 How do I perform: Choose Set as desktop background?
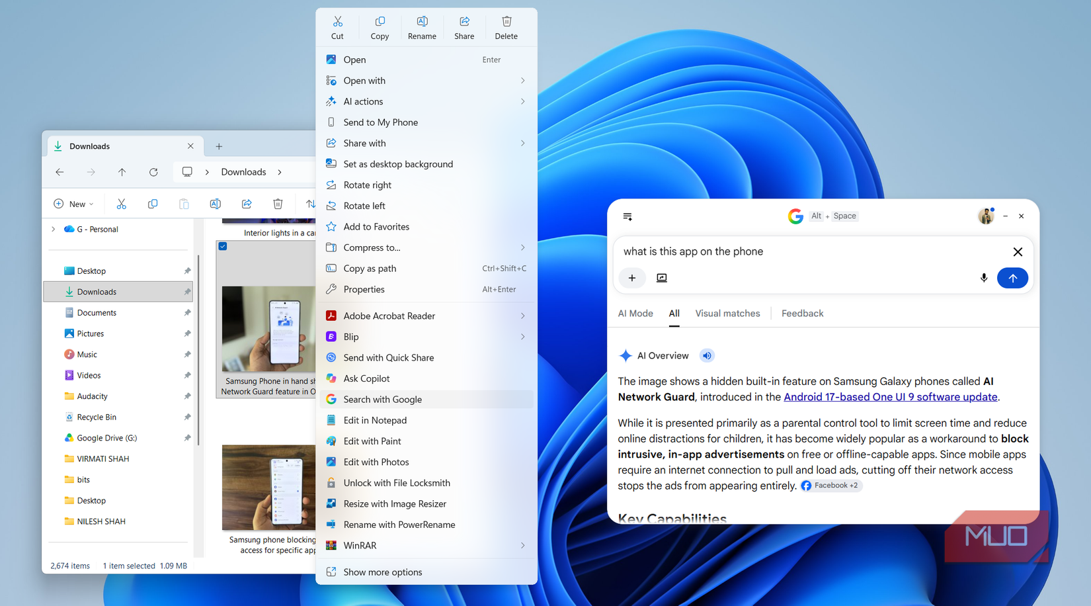[426, 164]
